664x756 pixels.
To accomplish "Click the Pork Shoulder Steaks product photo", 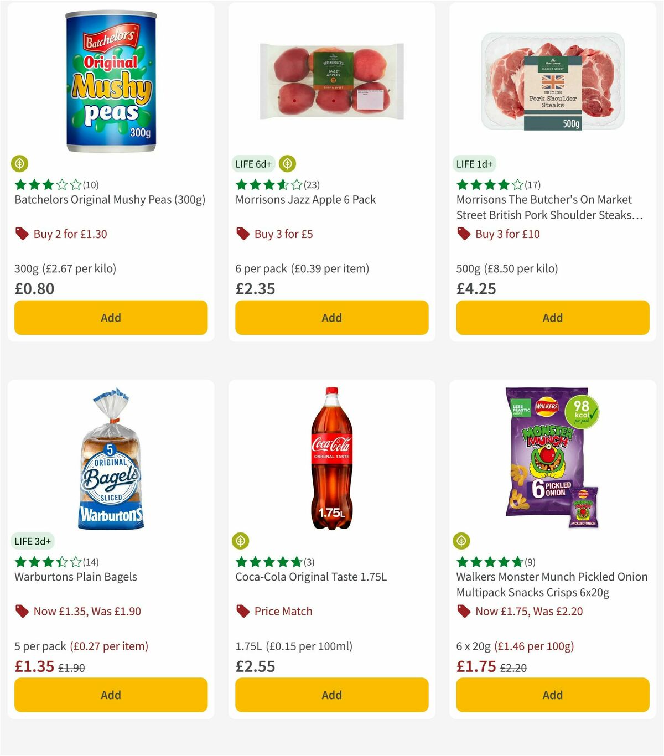I will [x=552, y=83].
